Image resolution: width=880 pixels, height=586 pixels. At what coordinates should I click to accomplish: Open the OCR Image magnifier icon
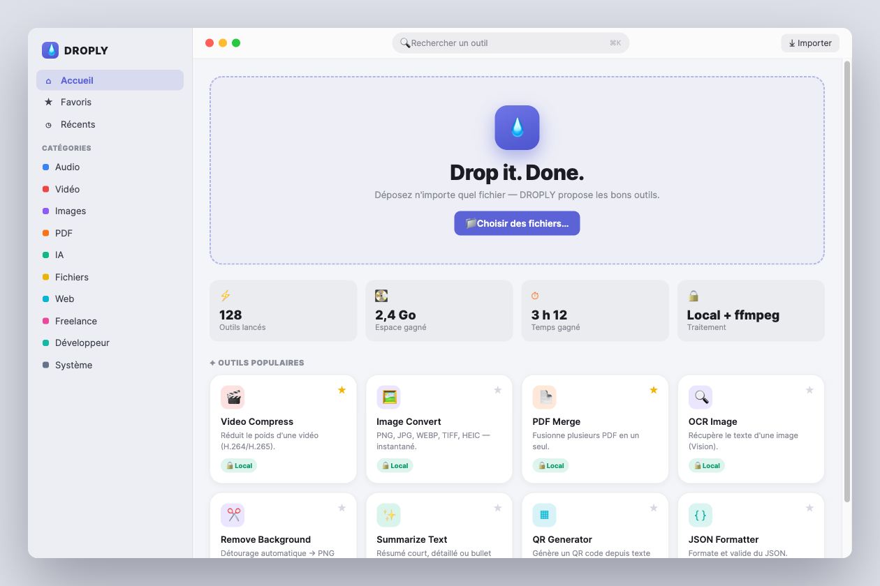click(701, 398)
